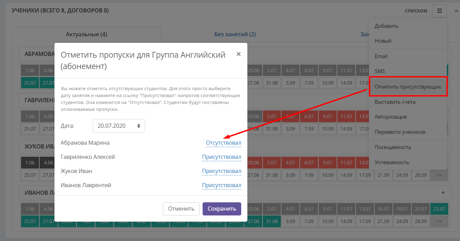The height and width of the screenshot is (241, 460).
Task: Click Отметить присутствующих in the menu
Action: click(408, 87)
